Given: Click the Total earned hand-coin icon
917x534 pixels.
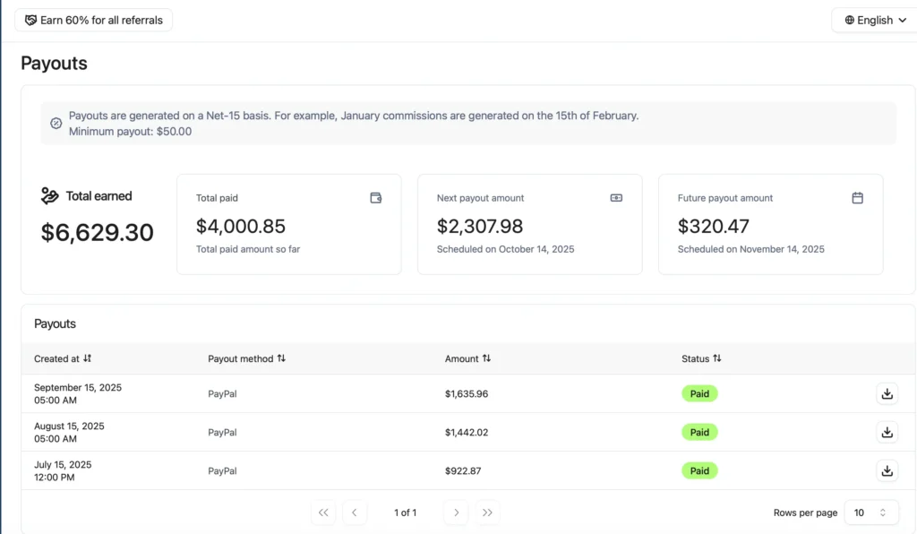Looking at the screenshot, I should coord(50,196).
